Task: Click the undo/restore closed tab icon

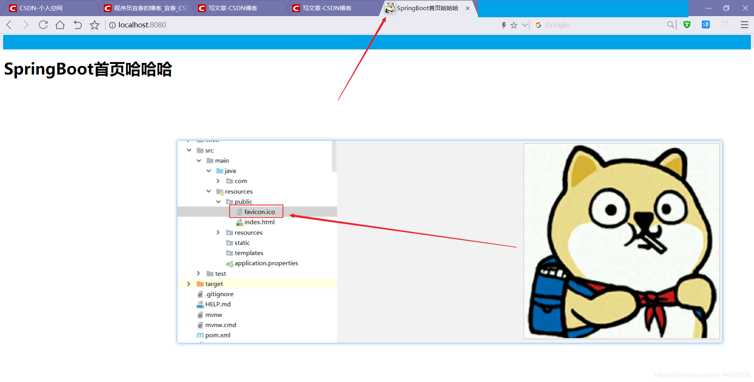Action: coord(77,25)
